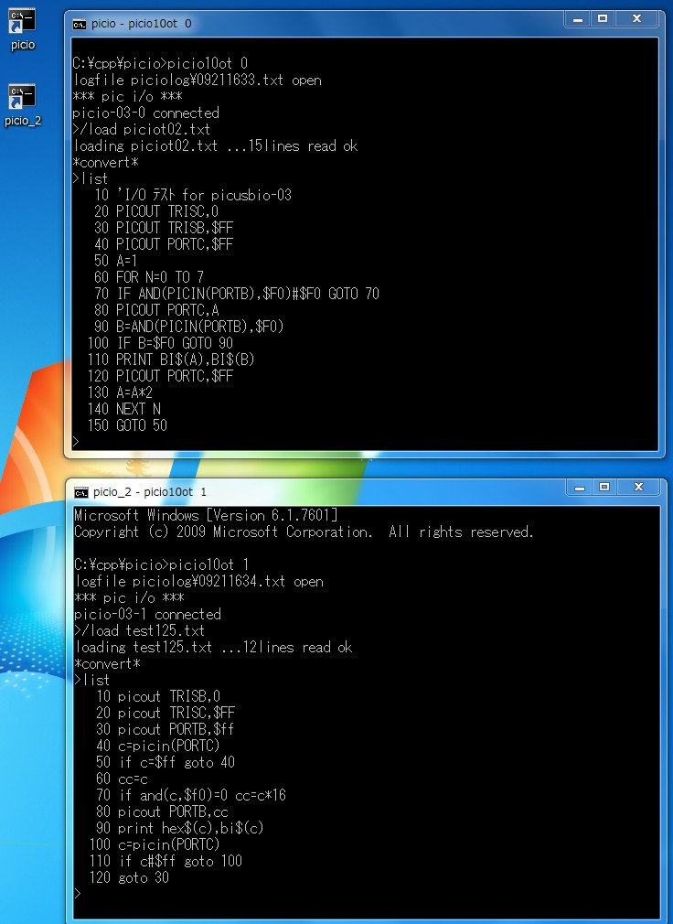
Task: Click line '90 print hex$(c),bi$(c)'
Action: [x=179, y=829]
